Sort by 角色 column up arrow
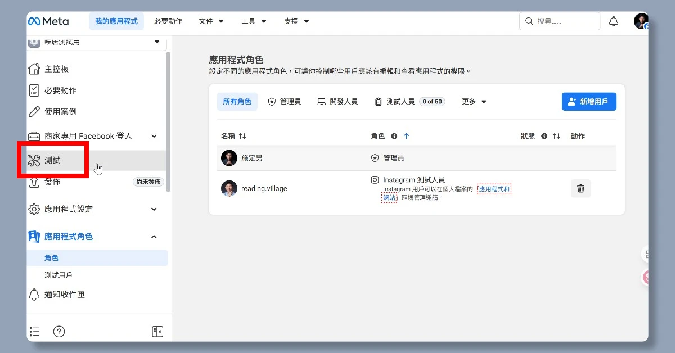This screenshot has height=353, width=675. (x=407, y=136)
